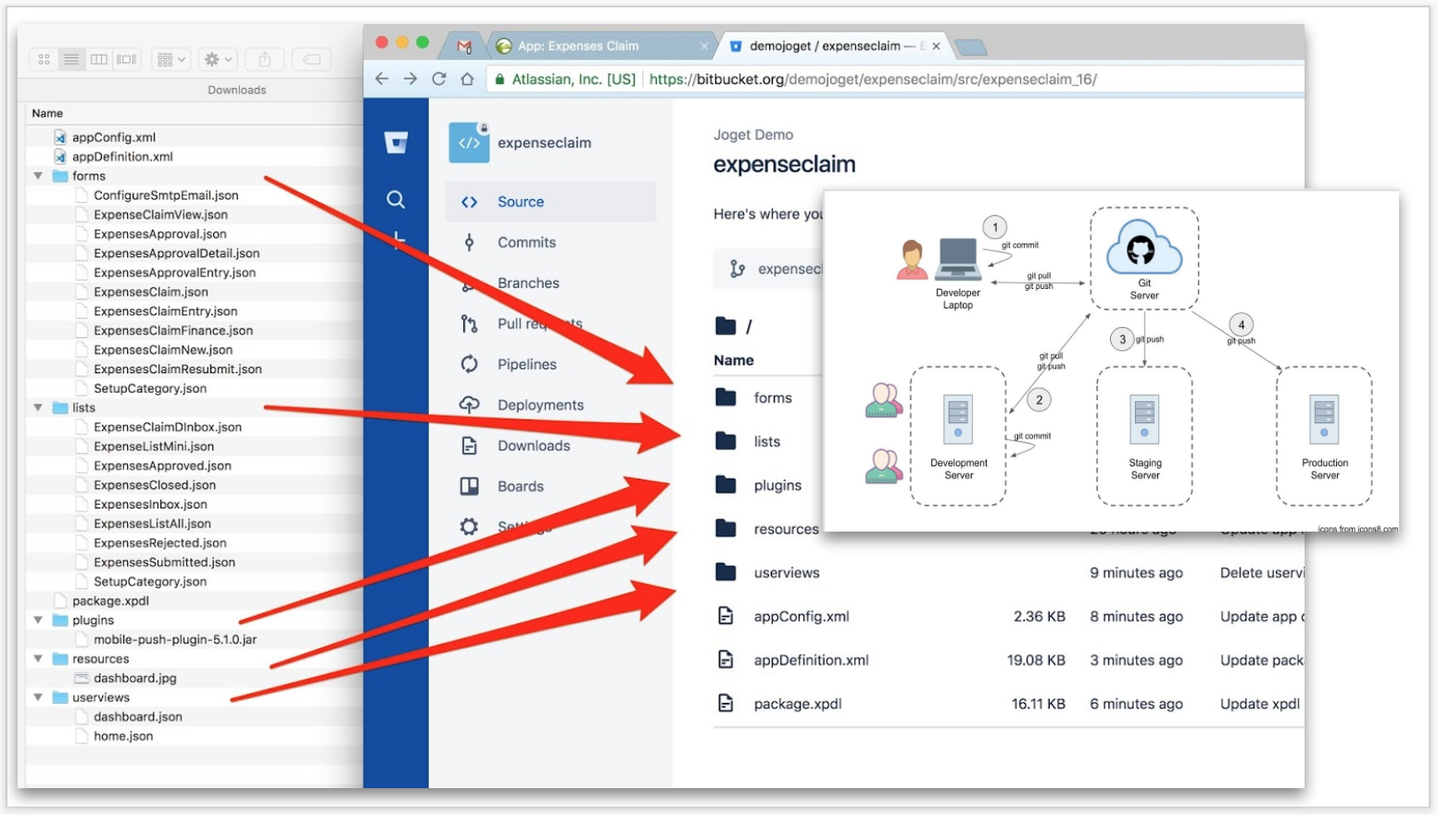Select dashboard.jpg in Finder
The image size is (1438, 815).
[x=135, y=678]
